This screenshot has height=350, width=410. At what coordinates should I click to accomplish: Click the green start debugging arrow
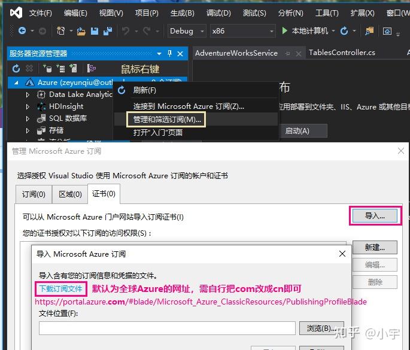(x=284, y=31)
